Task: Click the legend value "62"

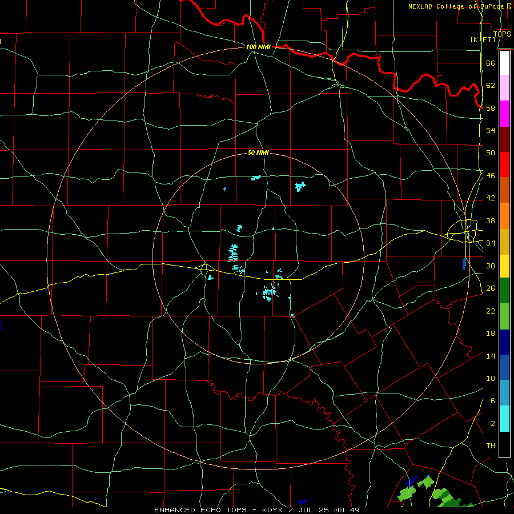Action: click(x=491, y=85)
